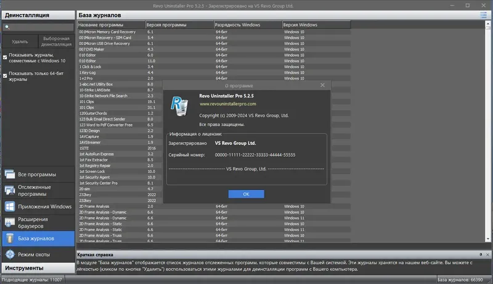
Task: Select the 1SITE row
Action: pyautogui.click(x=120, y=148)
